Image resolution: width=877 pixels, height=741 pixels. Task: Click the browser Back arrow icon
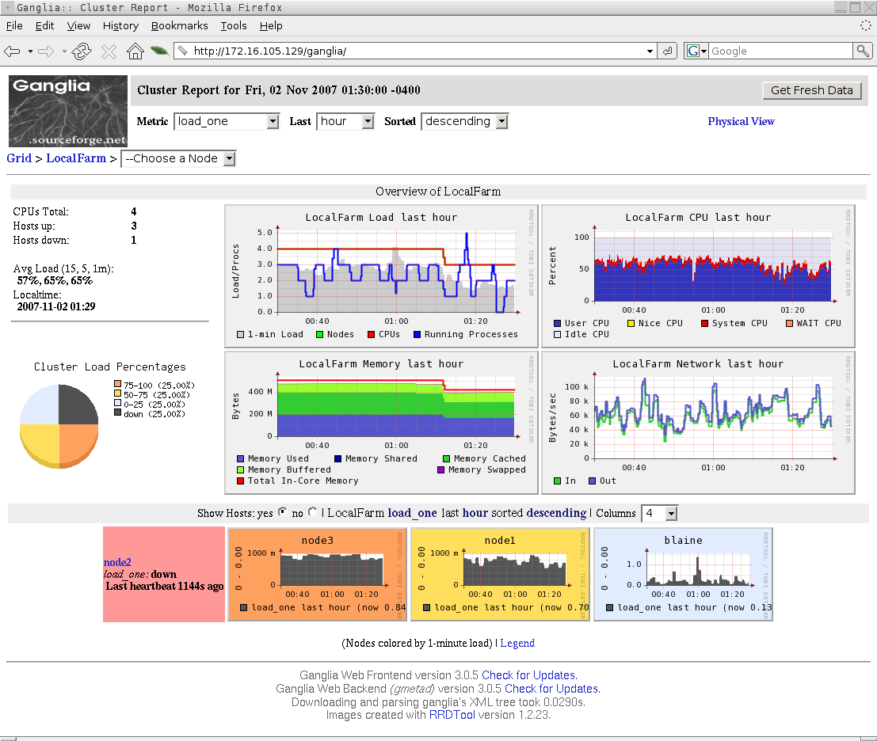12,51
